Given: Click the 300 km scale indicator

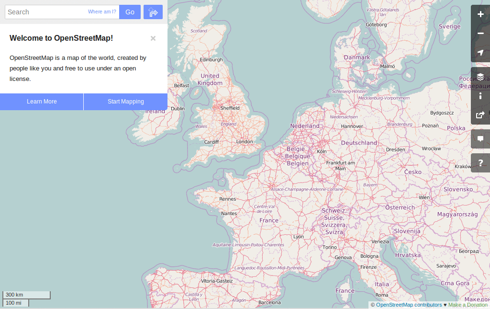Looking at the screenshot, I should tap(26, 295).
